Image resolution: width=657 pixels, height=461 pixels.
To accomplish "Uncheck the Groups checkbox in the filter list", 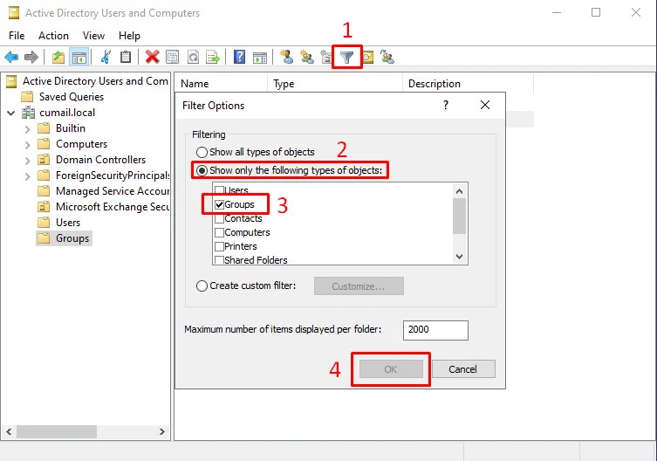I will point(219,204).
